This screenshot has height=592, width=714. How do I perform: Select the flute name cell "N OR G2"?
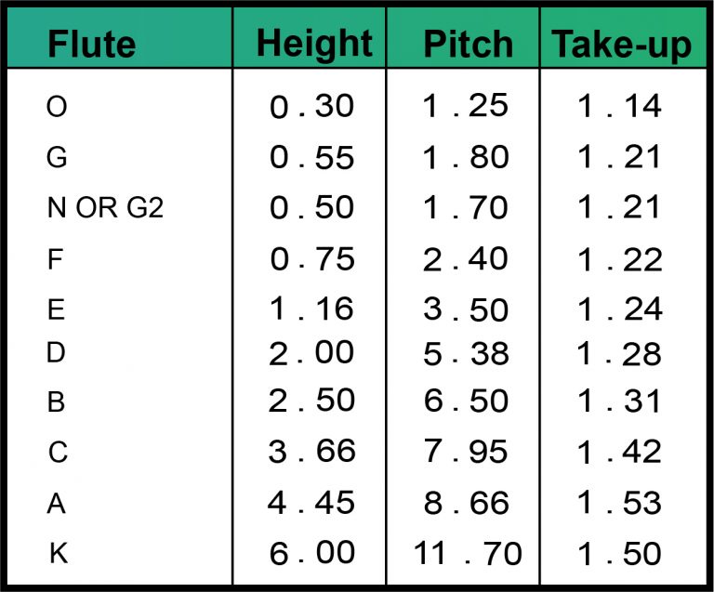pos(105,208)
